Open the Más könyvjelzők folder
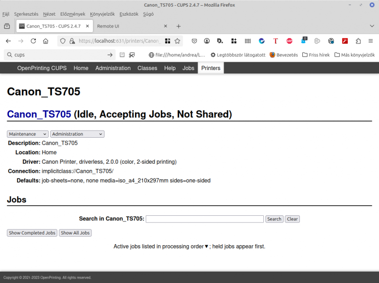Viewport: 379px width, 283px height. (354, 55)
